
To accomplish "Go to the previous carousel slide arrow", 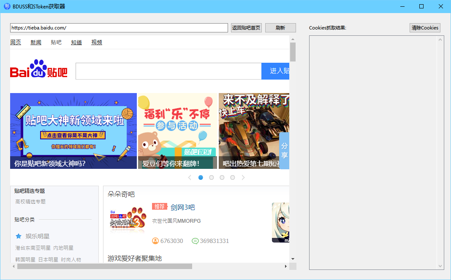I will pos(190,178).
